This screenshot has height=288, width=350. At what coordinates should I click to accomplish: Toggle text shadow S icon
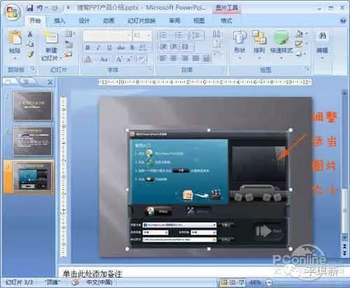pos(132,48)
